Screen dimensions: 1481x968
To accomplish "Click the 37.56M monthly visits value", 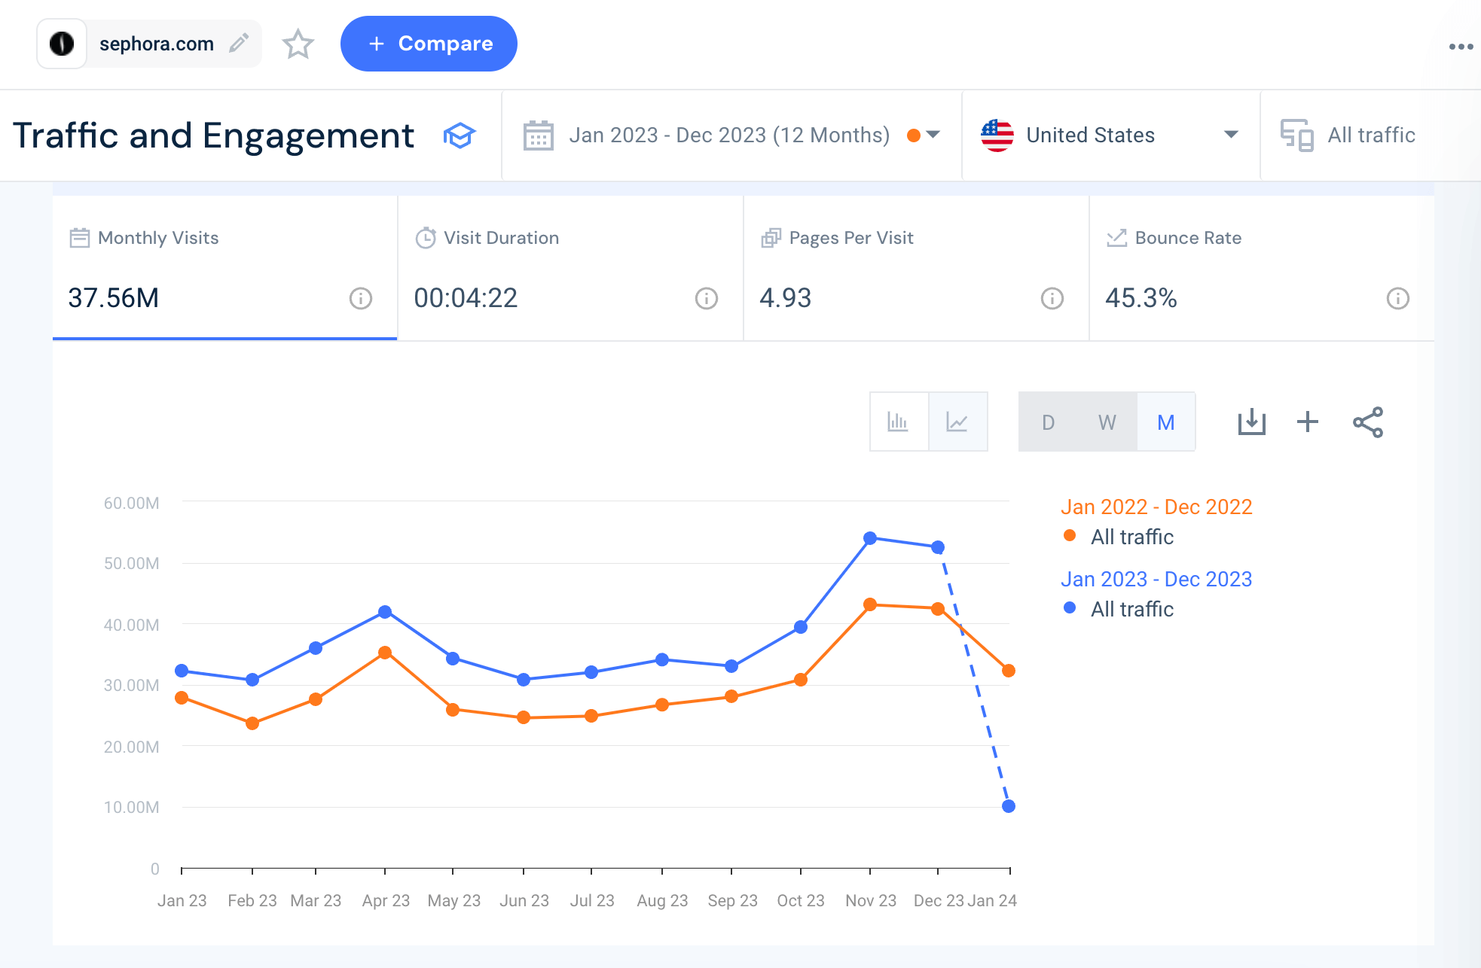I will [x=114, y=298].
